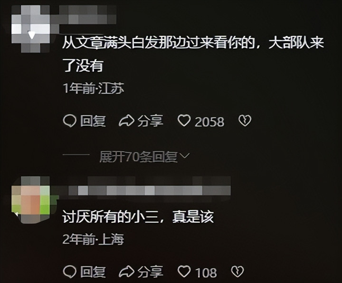Like the comment with 2058 likes
The image size is (342, 283).
point(184,120)
